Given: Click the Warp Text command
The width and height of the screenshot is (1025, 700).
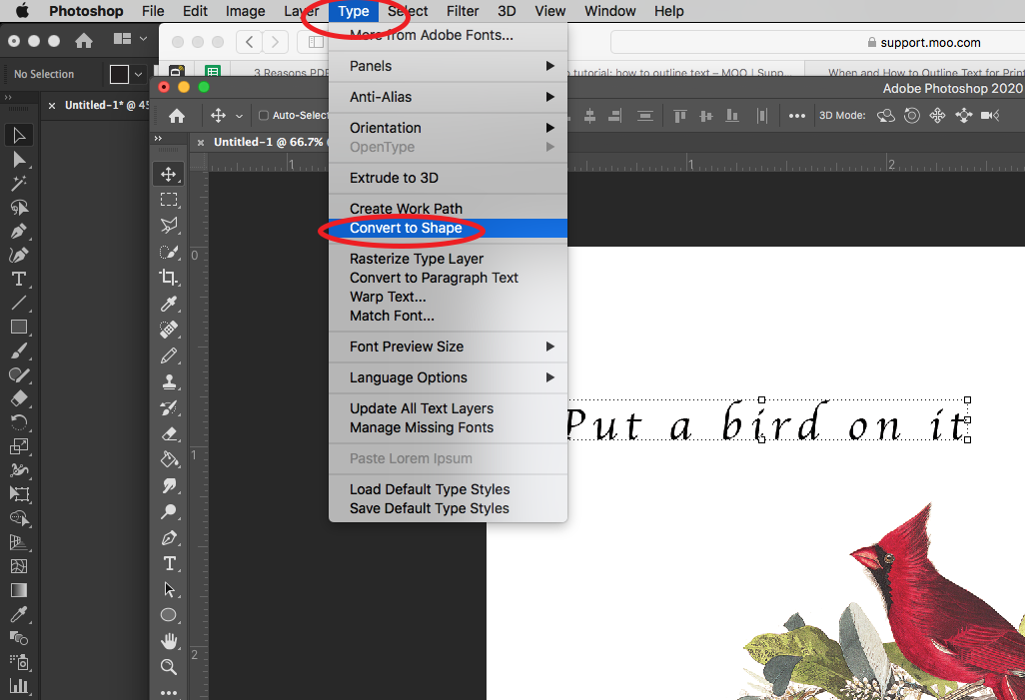Looking at the screenshot, I should point(388,297).
